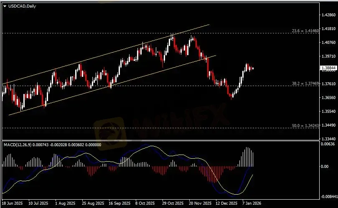Screen dimensions: 338x208
Task: Select the USDCAD,Daily chart title
Action: (x=22, y=6)
